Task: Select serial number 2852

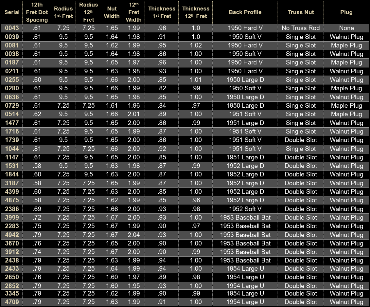Action: click(12, 286)
